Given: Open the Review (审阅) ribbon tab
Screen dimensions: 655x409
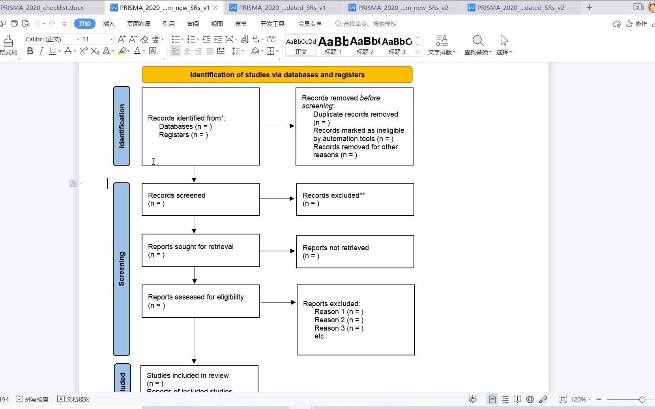Looking at the screenshot, I should (x=193, y=24).
